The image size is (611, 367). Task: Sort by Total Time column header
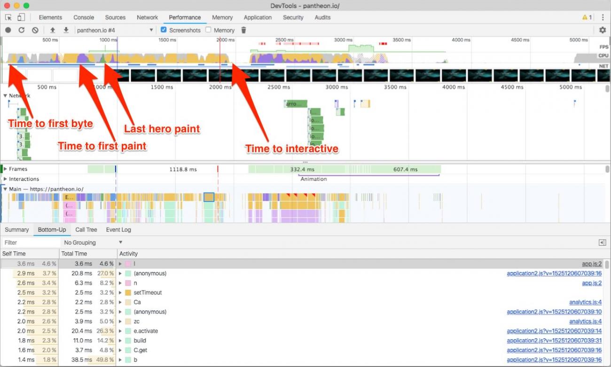[x=87, y=254]
